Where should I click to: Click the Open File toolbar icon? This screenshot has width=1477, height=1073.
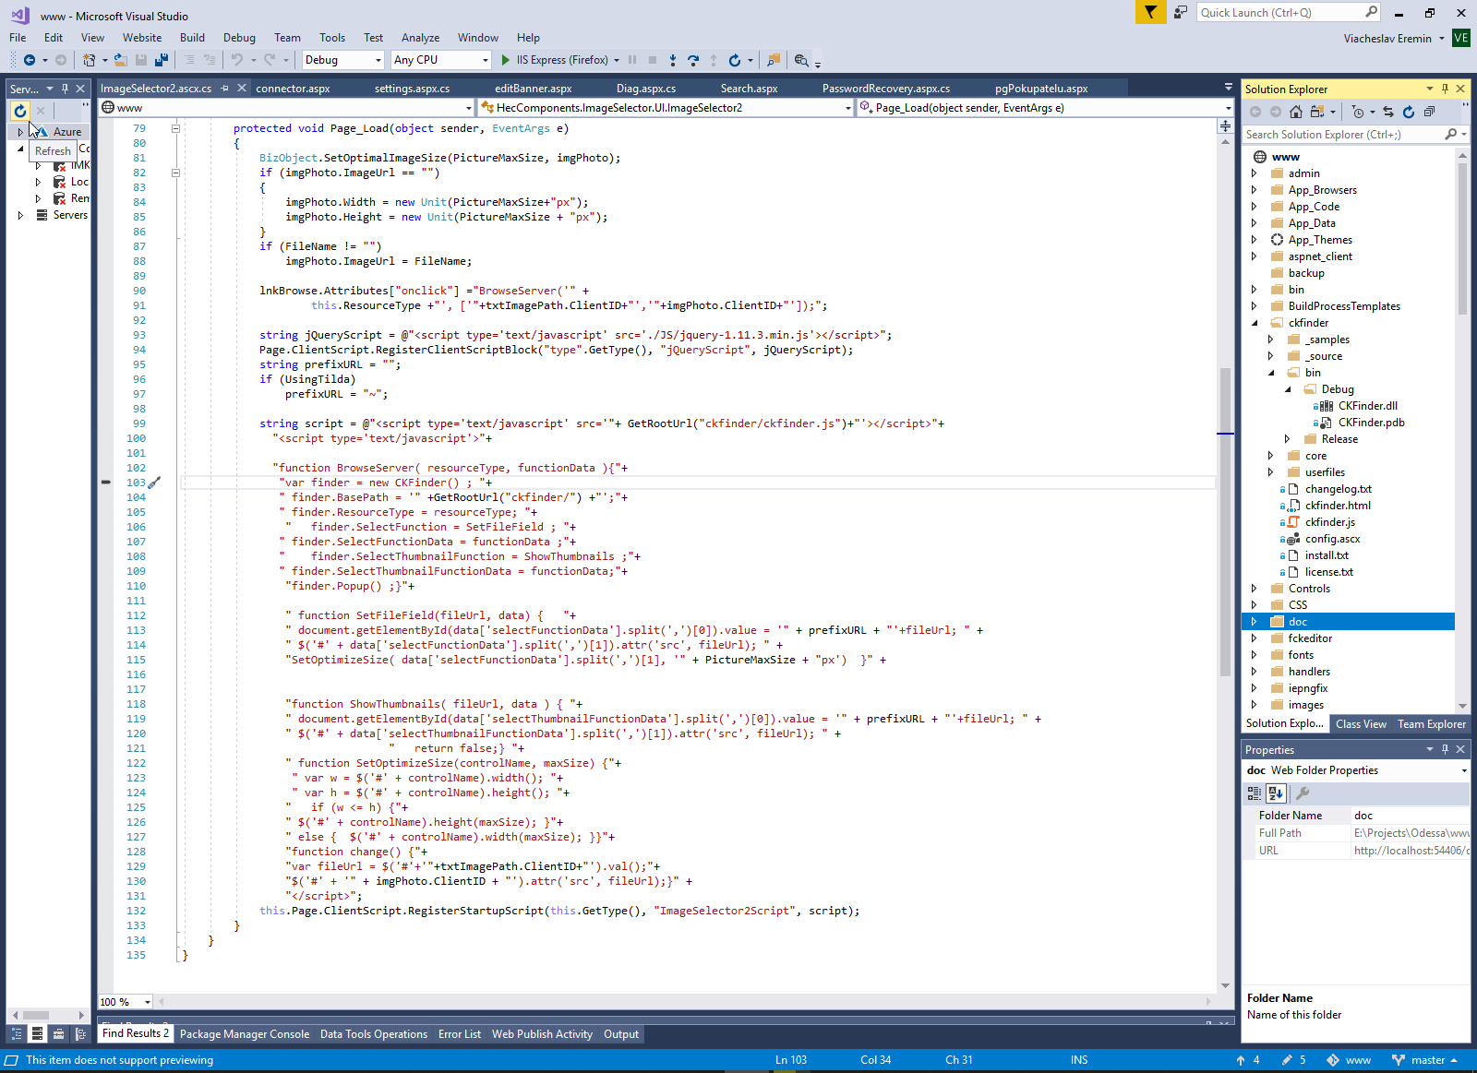[121, 60]
